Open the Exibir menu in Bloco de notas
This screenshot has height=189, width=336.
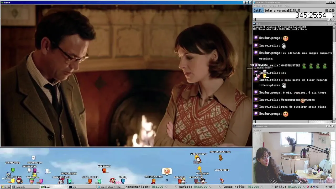(280, 6)
